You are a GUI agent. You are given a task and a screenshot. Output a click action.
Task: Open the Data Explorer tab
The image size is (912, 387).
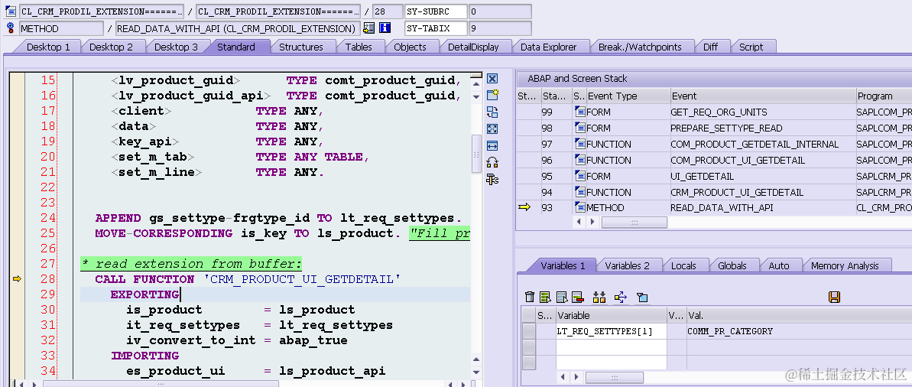[x=548, y=47]
